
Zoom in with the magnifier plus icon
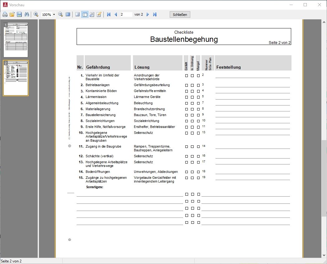click(x=36, y=14)
